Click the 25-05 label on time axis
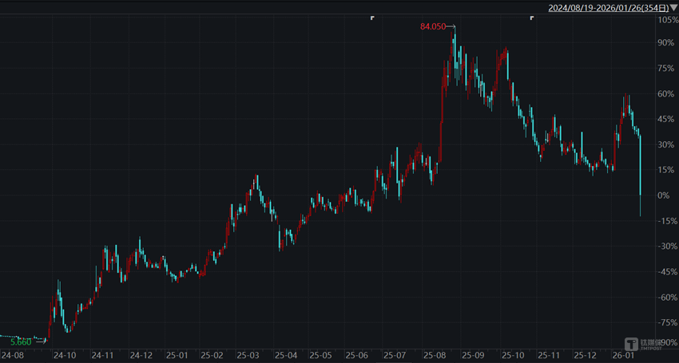 tap(320, 355)
